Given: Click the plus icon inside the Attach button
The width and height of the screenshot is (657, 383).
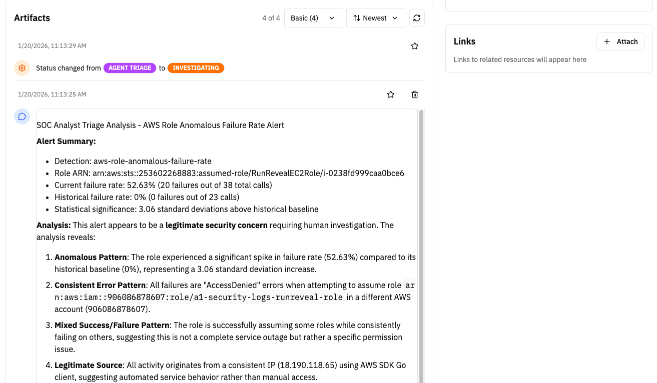Looking at the screenshot, I should (x=606, y=41).
